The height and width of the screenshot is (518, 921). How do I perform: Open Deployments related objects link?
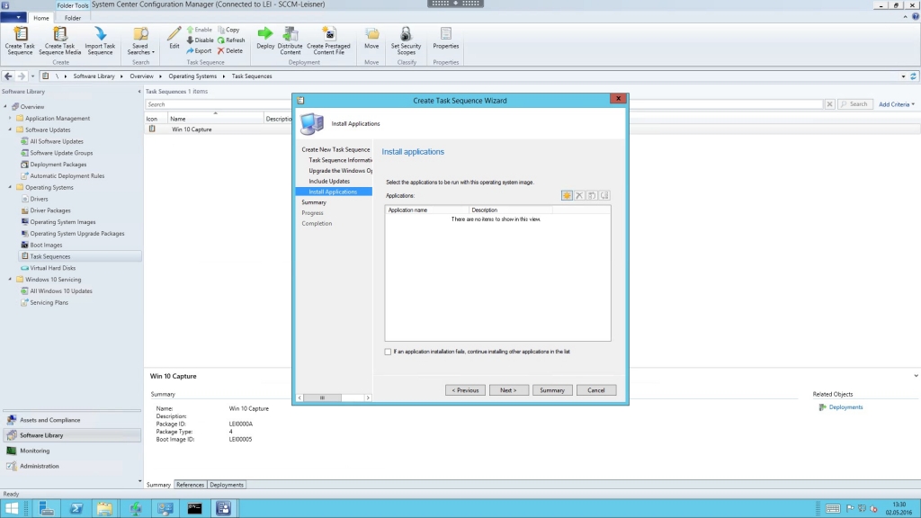point(845,407)
